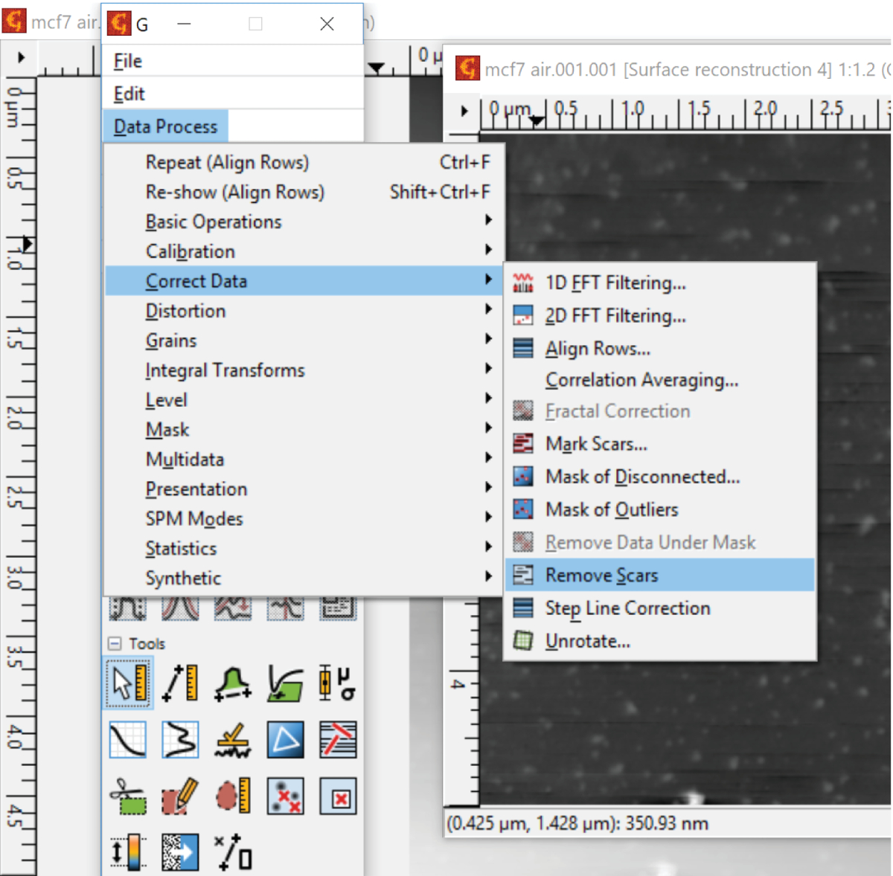Screen dimensions: 893x876
Task: Expand the Statistics submenu
Action: click(x=181, y=549)
